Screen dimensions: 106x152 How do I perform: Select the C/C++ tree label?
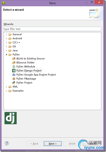pos(16,42)
